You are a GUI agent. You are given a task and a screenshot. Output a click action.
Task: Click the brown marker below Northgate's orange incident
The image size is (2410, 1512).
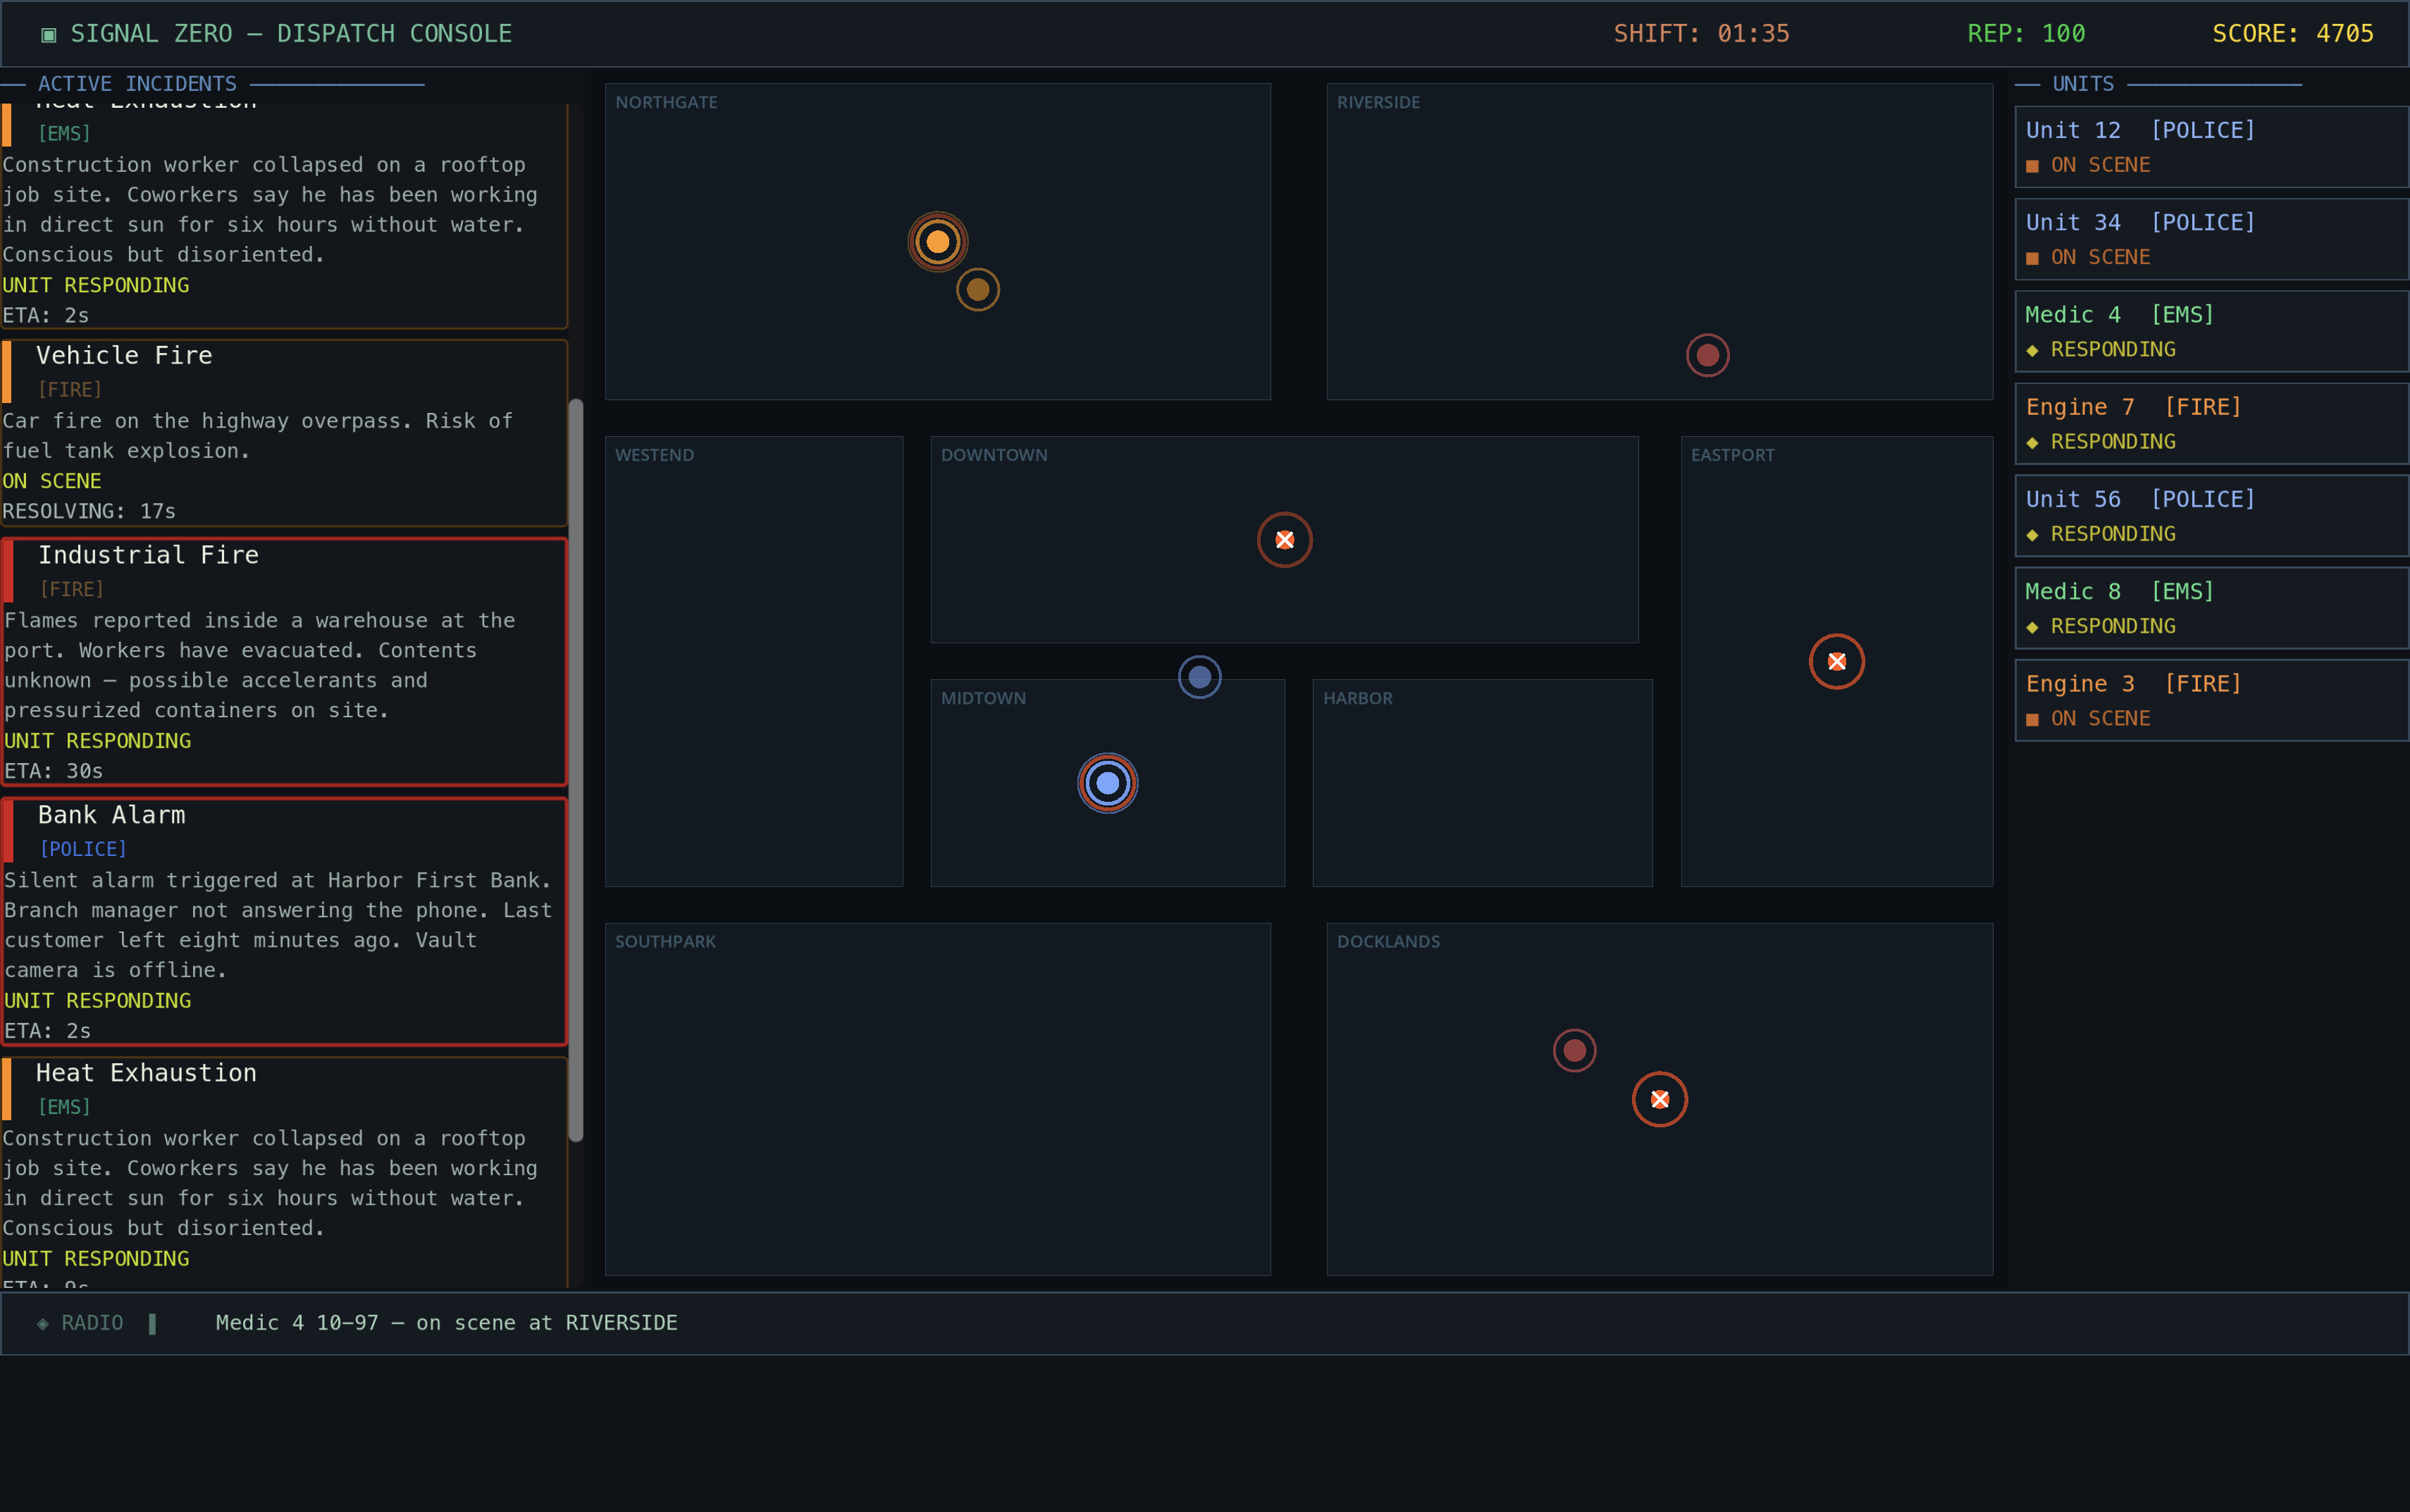coord(977,290)
